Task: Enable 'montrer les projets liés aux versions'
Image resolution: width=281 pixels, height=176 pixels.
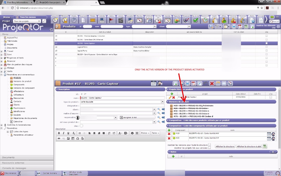Action: point(209,148)
